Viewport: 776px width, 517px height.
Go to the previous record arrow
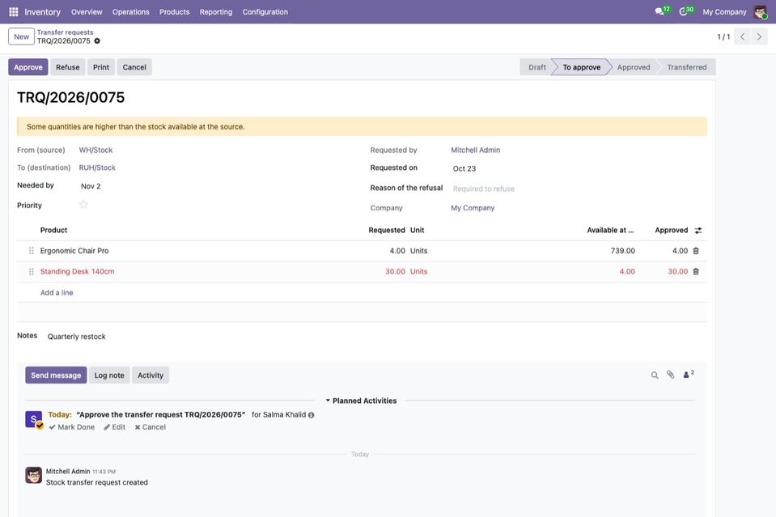[x=742, y=36]
